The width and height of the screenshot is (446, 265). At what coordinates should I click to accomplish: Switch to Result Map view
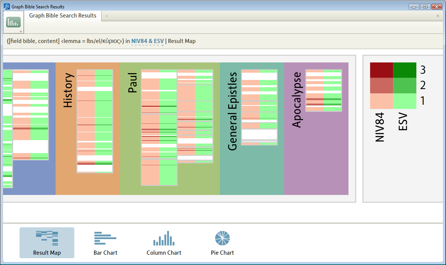(47, 243)
